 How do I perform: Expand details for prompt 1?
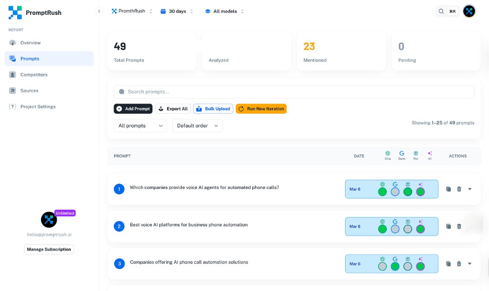tap(470, 189)
